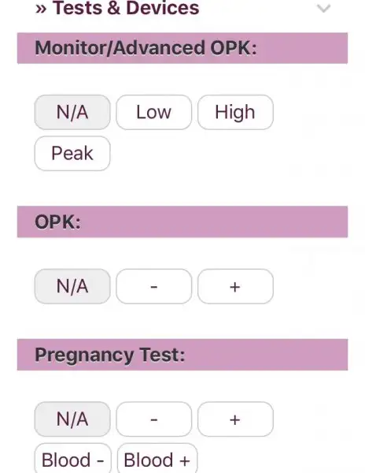Viewport: 365px width, 473px height.
Task: Select High for Monitor/Advanced OPK
Action: pyautogui.click(x=235, y=112)
